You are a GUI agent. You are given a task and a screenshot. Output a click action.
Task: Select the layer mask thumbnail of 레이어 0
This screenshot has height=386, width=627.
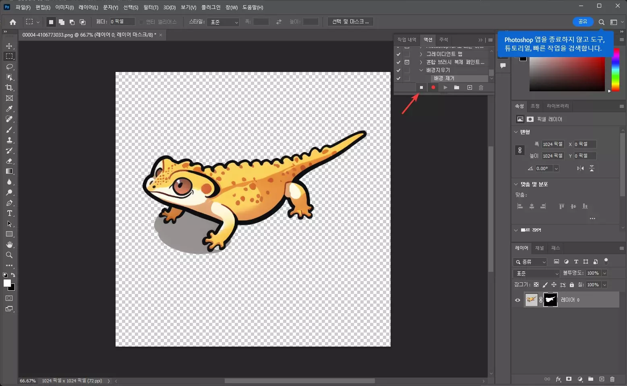click(550, 300)
